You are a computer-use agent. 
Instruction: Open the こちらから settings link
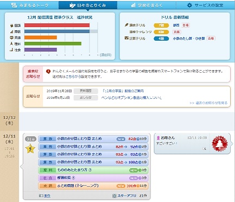(x=73, y=77)
